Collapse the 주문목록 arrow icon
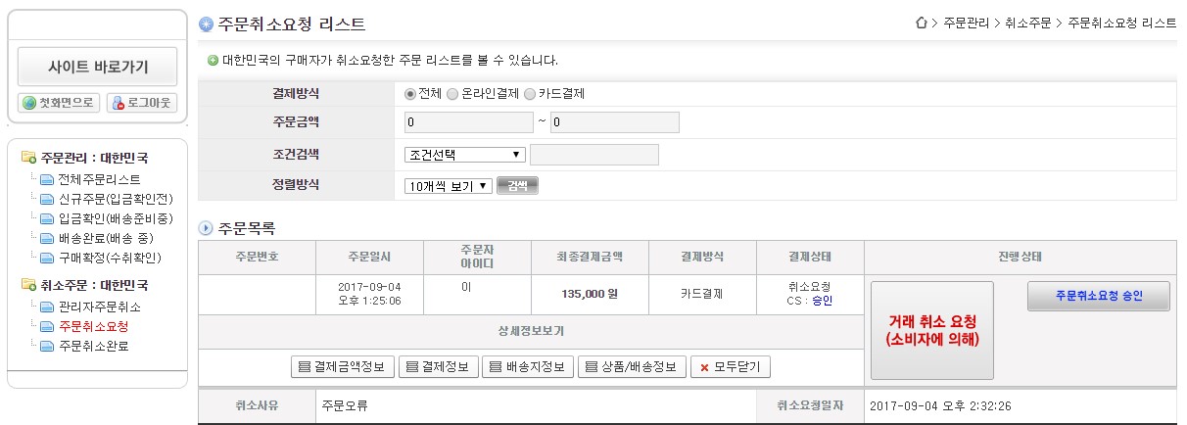Viewport: 1187px width, 425px height. tap(206, 228)
